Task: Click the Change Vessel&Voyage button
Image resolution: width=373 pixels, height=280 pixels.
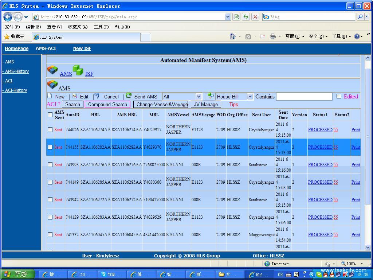Action: 161,104
